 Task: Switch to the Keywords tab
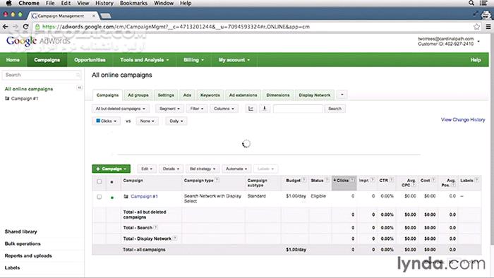[210, 95]
